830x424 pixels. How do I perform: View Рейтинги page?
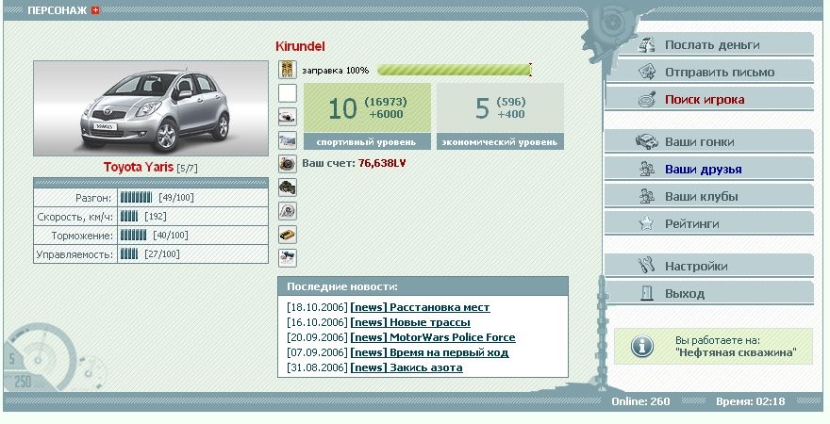708,223
